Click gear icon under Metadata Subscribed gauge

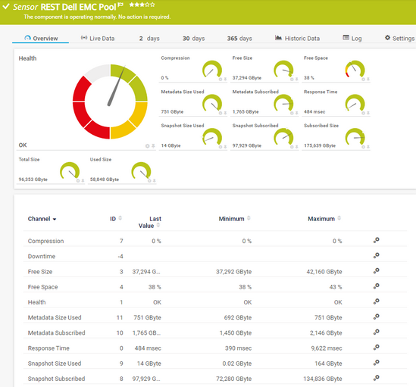point(292,114)
